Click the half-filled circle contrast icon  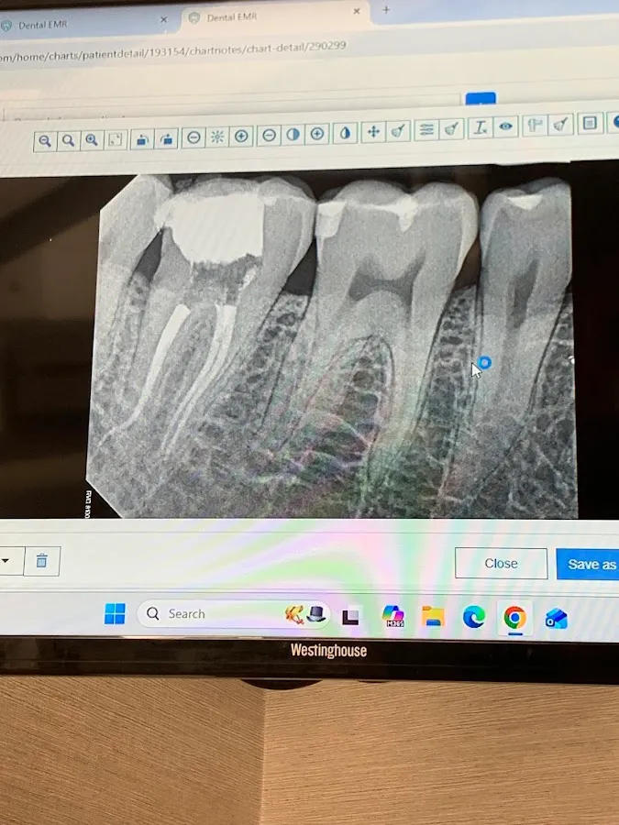tap(293, 135)
